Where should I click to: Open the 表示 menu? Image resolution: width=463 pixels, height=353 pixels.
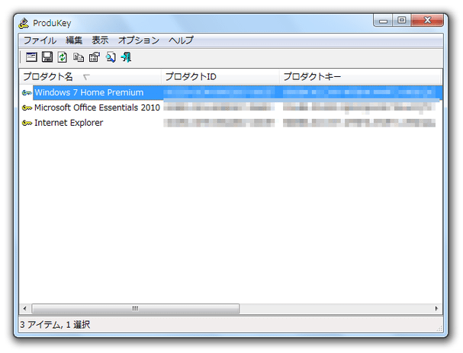pos(100,40)
